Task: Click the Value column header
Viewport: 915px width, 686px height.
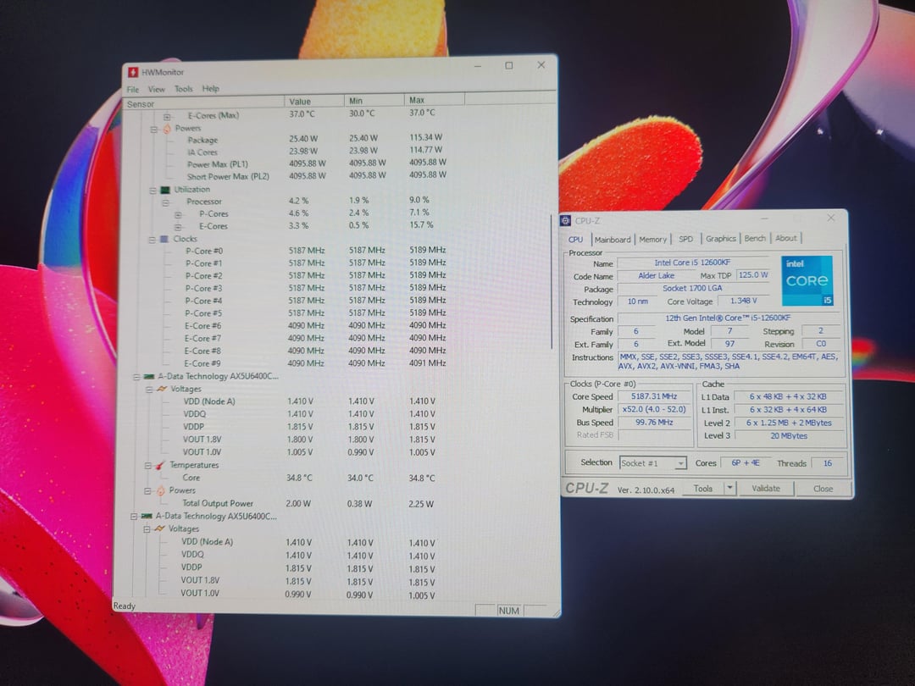Action: click(314, 101)
